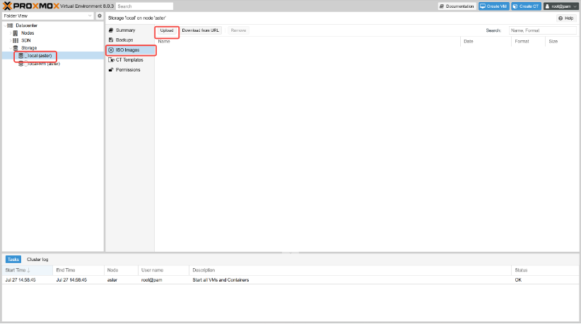Click the Storage database icon

15,48
